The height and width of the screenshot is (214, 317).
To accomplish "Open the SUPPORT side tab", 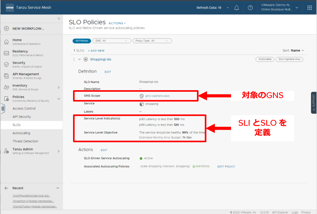I will (314, 103).
